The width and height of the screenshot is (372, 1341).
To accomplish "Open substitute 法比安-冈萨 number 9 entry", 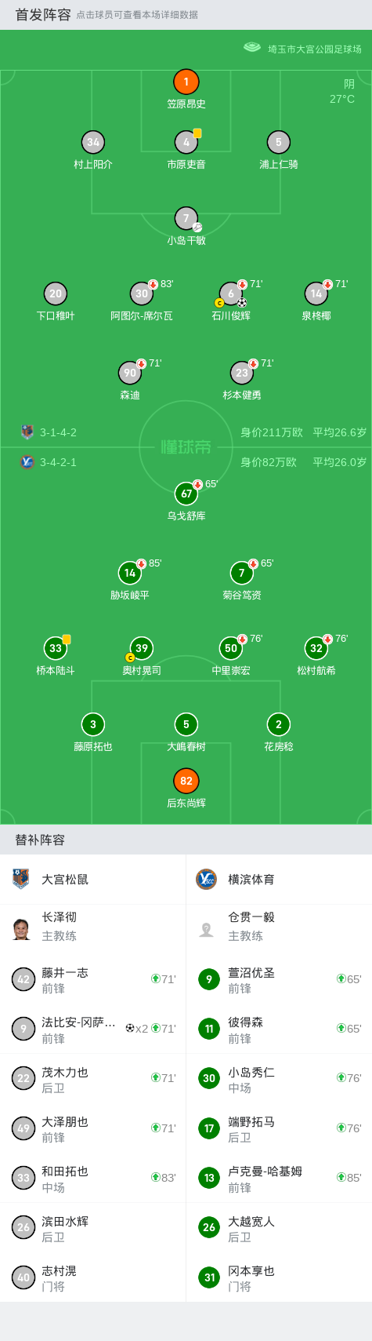I will point(93,1029).
